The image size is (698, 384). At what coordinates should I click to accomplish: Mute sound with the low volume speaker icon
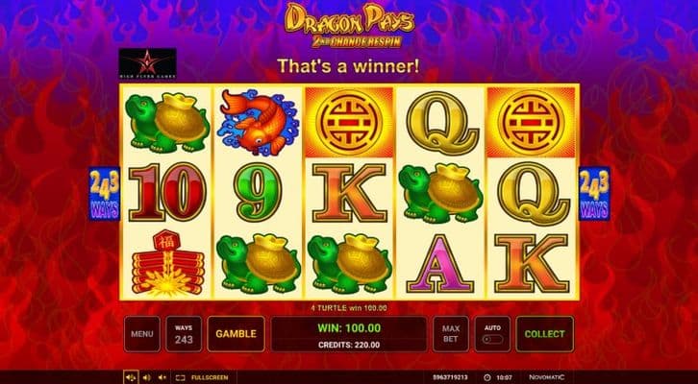(162, 377)
